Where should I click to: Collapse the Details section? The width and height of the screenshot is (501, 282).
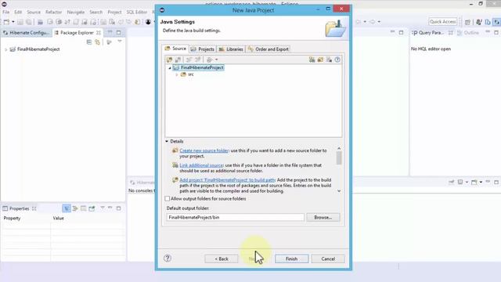pyautogui.click(x=167, y=141)
